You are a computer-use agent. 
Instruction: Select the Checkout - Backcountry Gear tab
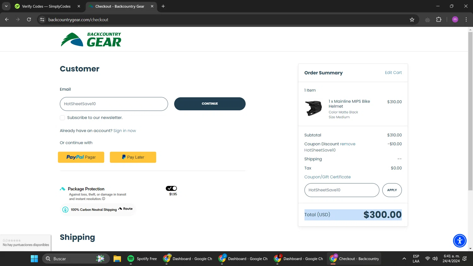(x=120, y=6)
